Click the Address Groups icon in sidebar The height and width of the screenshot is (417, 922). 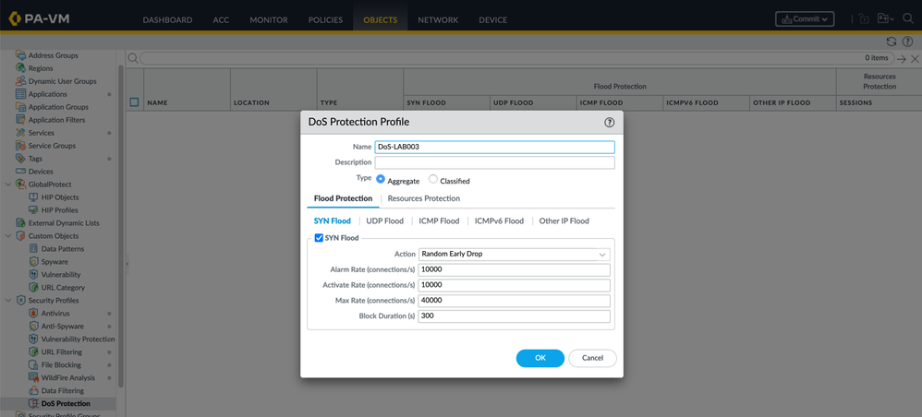point(21,55)
